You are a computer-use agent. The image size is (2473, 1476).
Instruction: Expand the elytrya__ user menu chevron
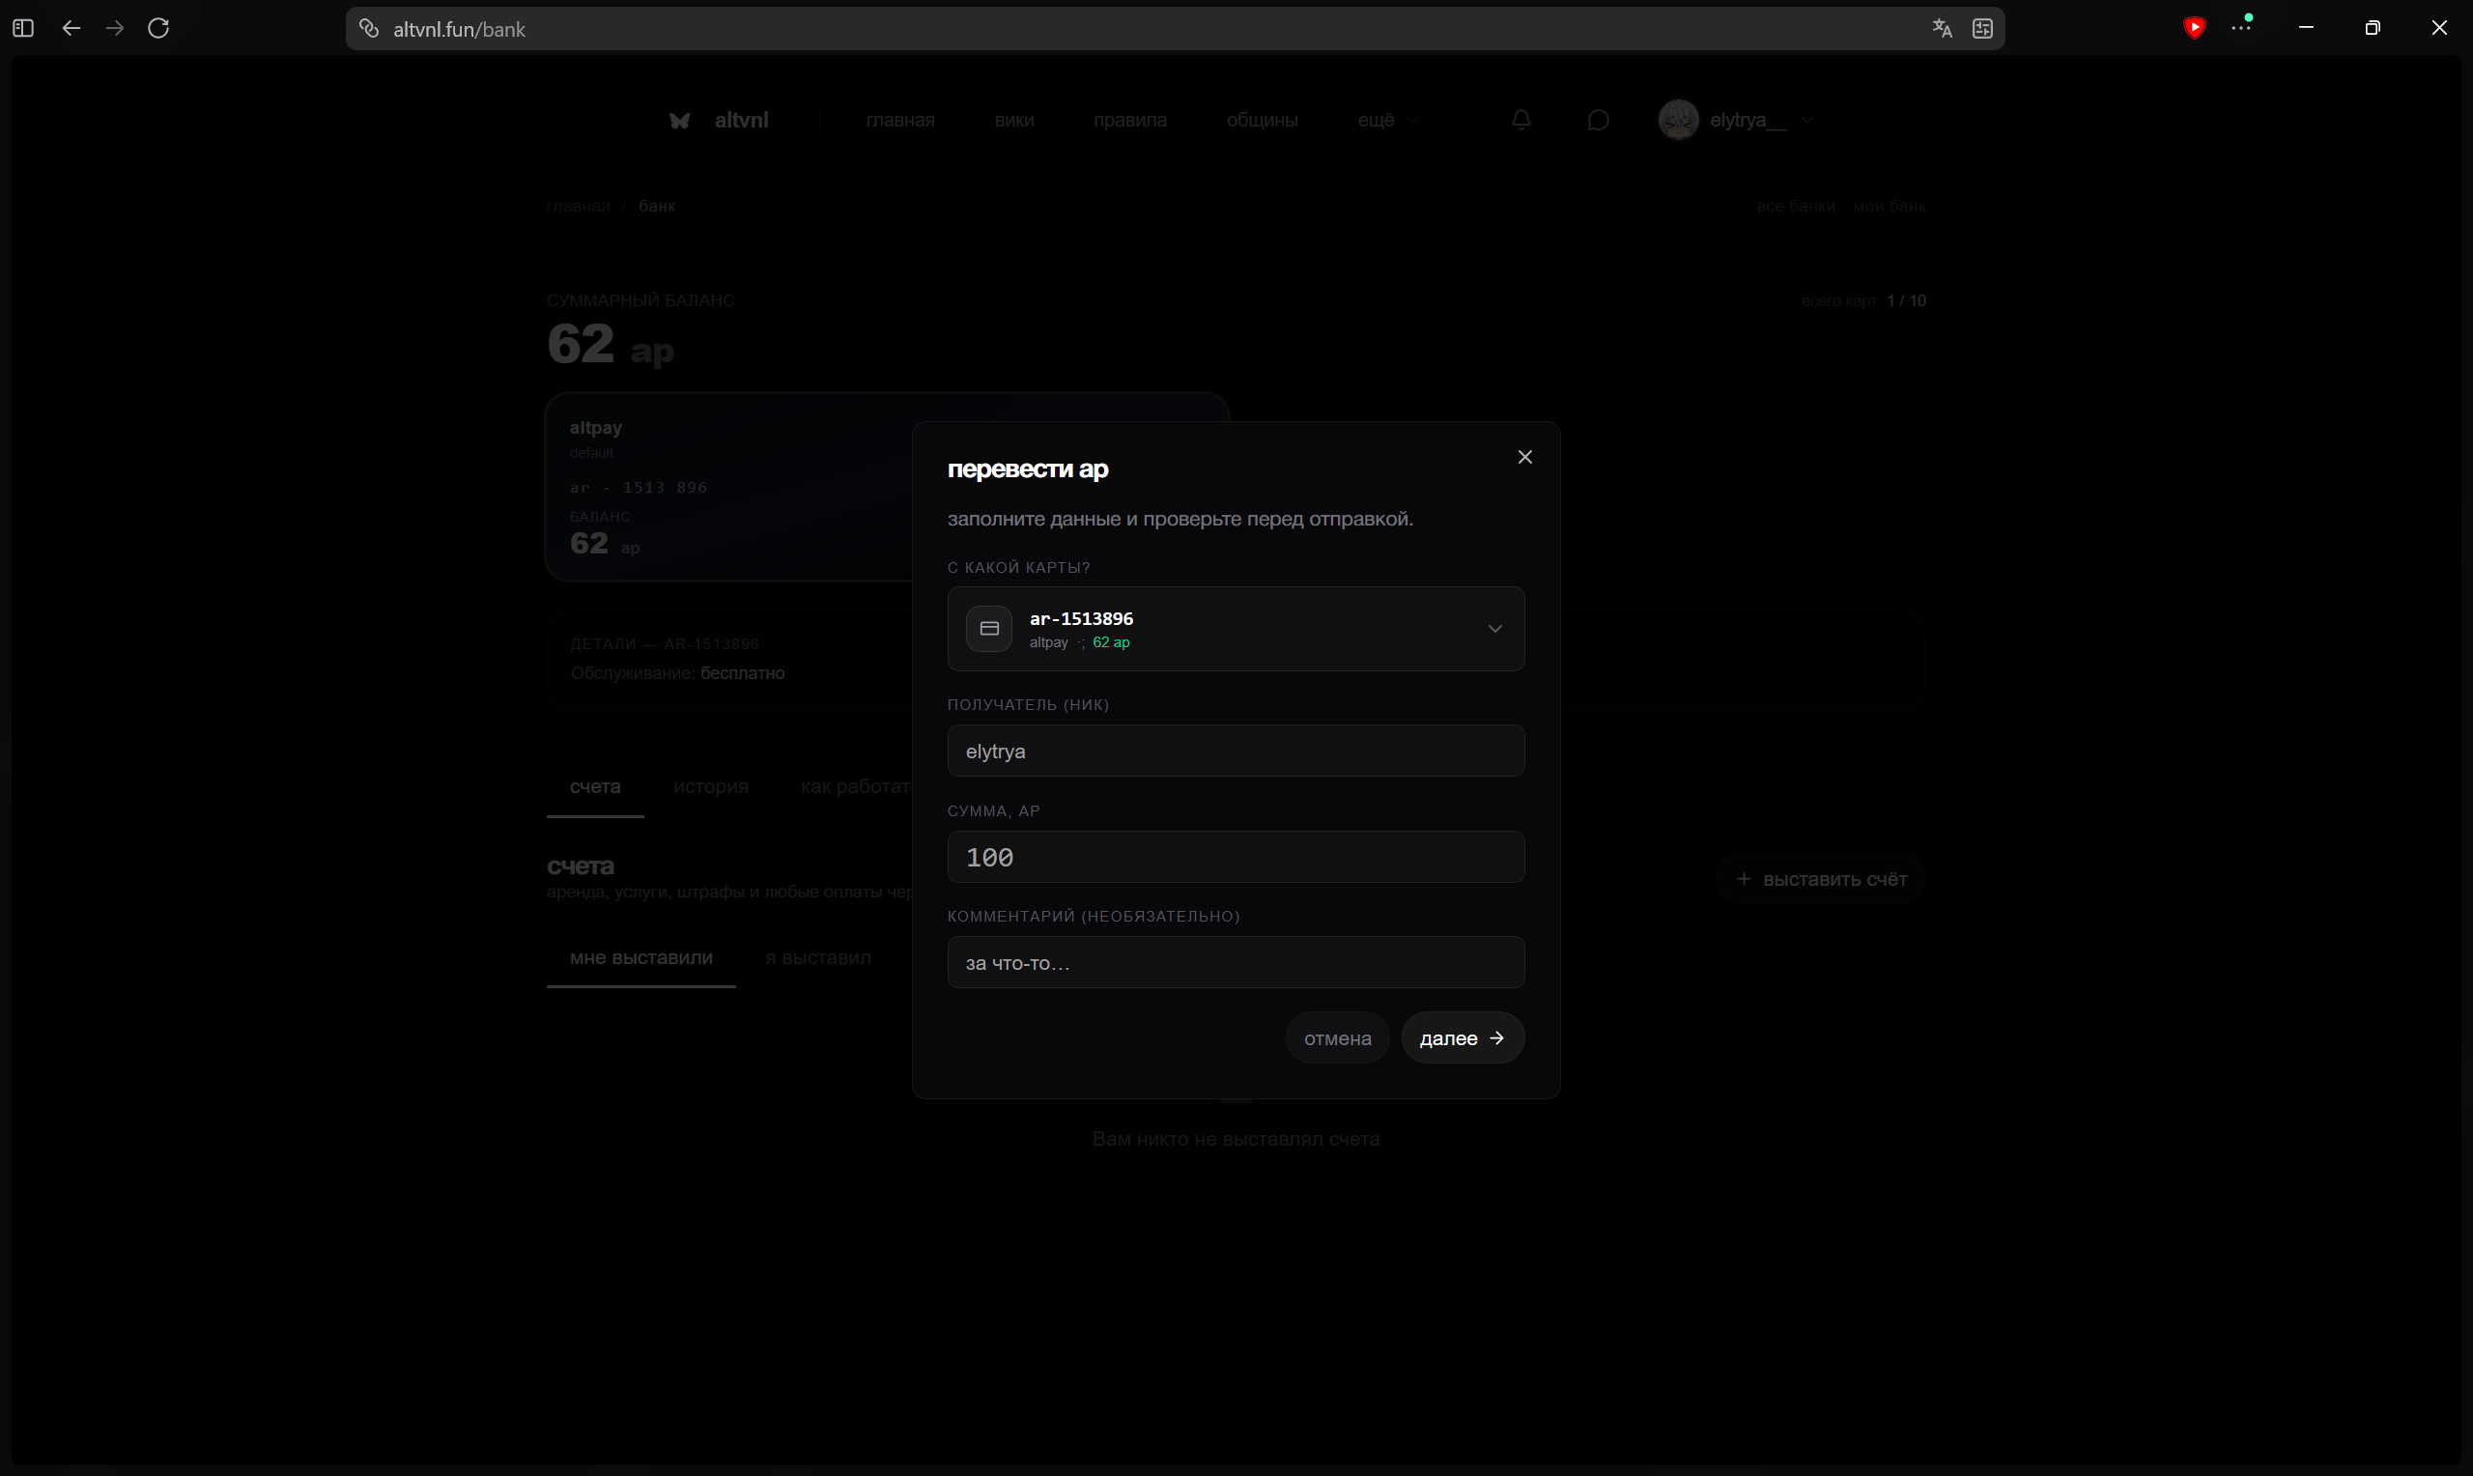click(x=1806, y=121)
